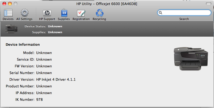Click the large Officejet printer image
The height and width of the screenshot is (108, 214).
coord(191,59)
